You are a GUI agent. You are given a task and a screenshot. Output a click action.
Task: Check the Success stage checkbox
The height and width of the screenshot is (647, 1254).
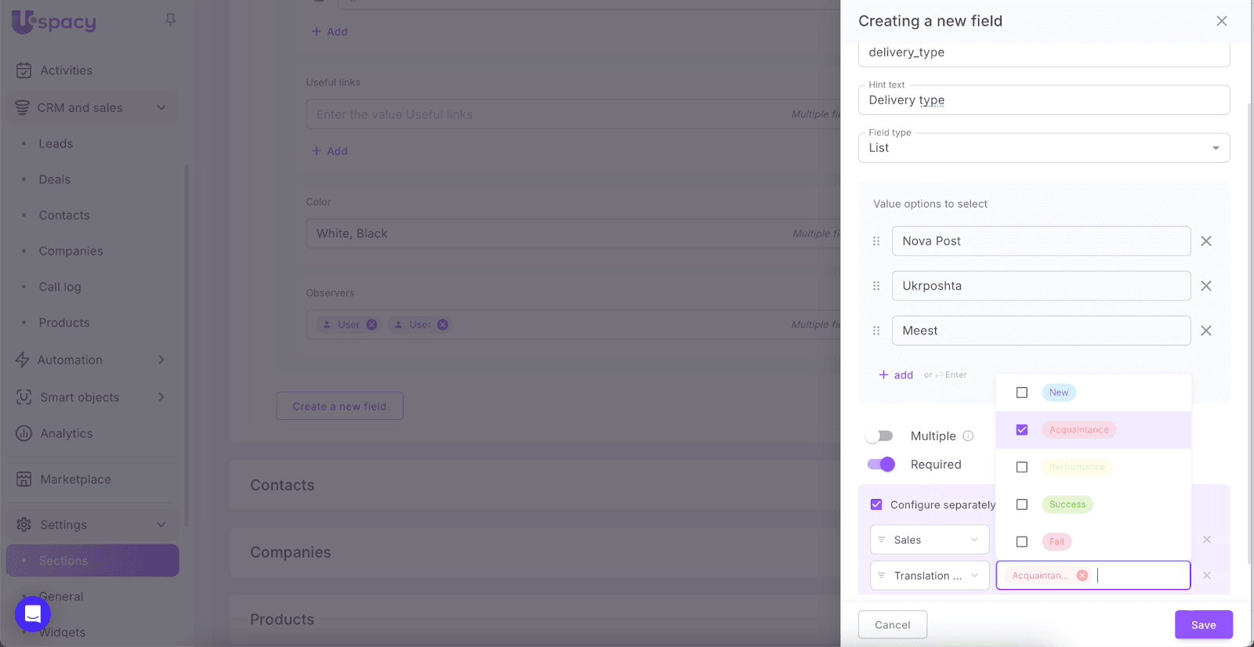[1022, 504]
